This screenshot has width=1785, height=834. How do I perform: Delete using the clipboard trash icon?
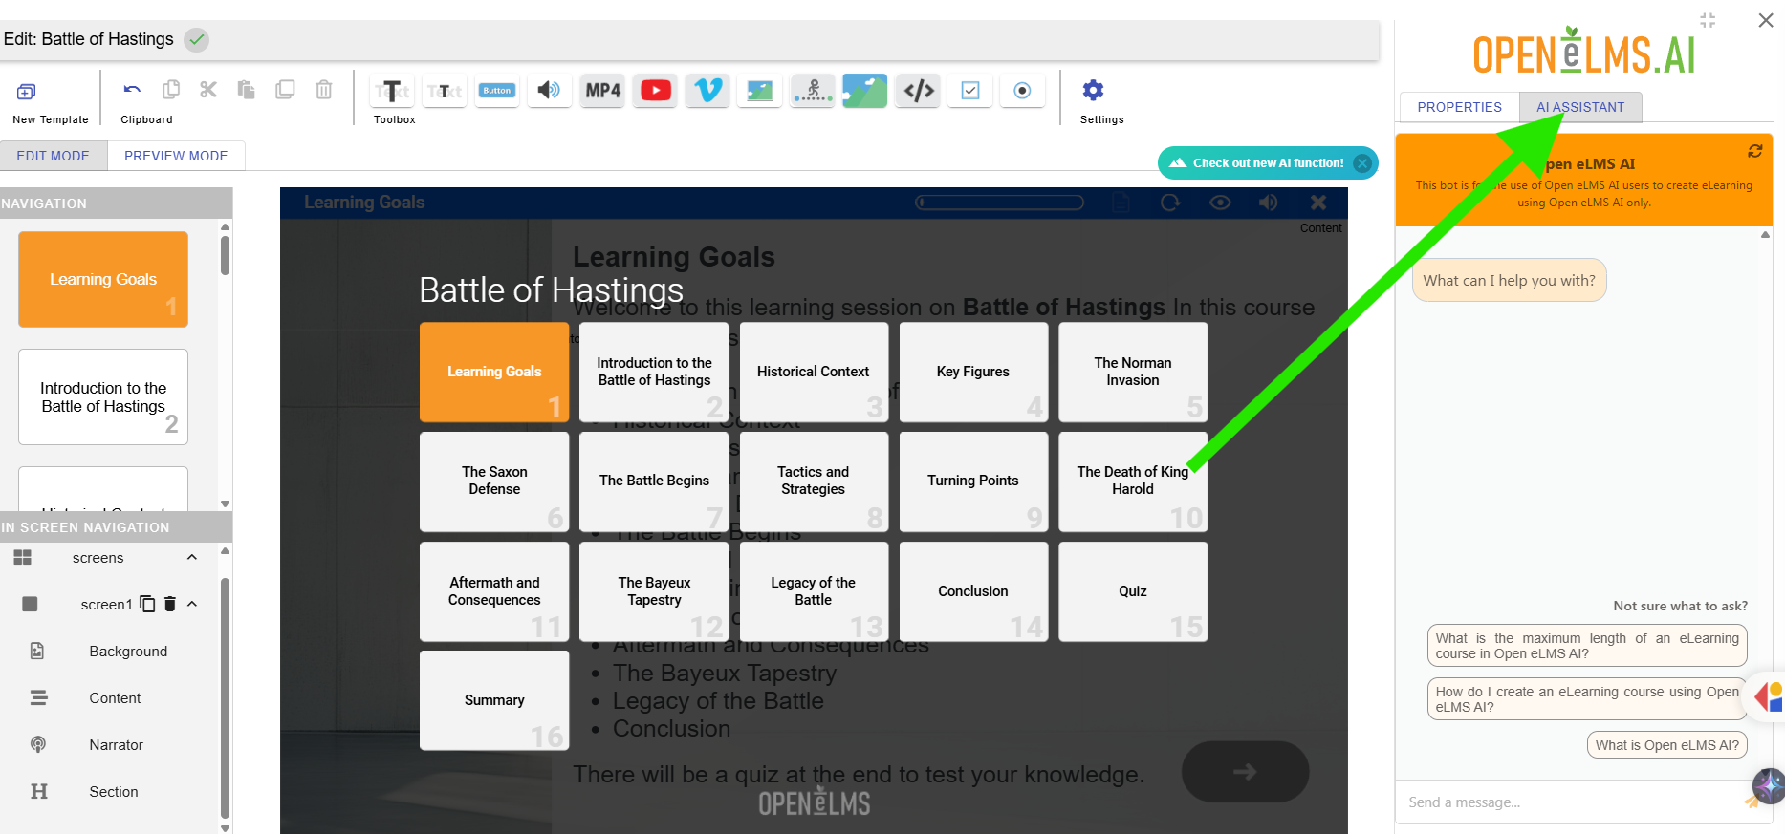pyautogui.click(x=324, y=90)
